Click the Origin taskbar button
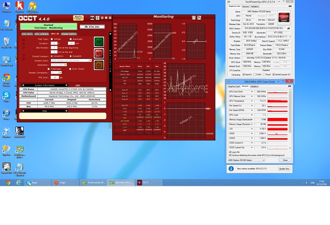This screenshot has width=330, height=225. (66, 182)
